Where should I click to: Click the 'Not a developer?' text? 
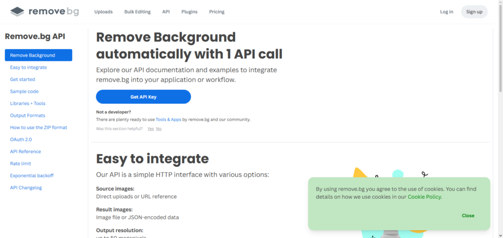(x=113, y=112)
